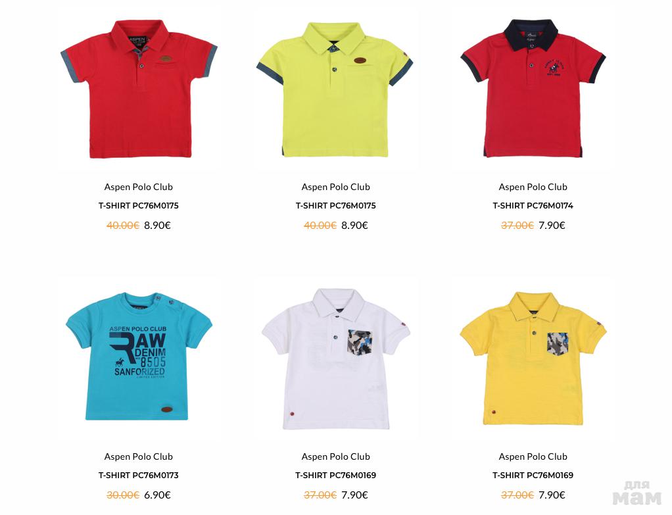Screen dimensions: 672x515
Task: Open the yellow polo with camo pocket
Action: (x=533, y=358)
